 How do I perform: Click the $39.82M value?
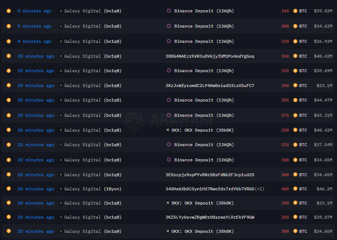pyautogui.click(x=323, y=11)
